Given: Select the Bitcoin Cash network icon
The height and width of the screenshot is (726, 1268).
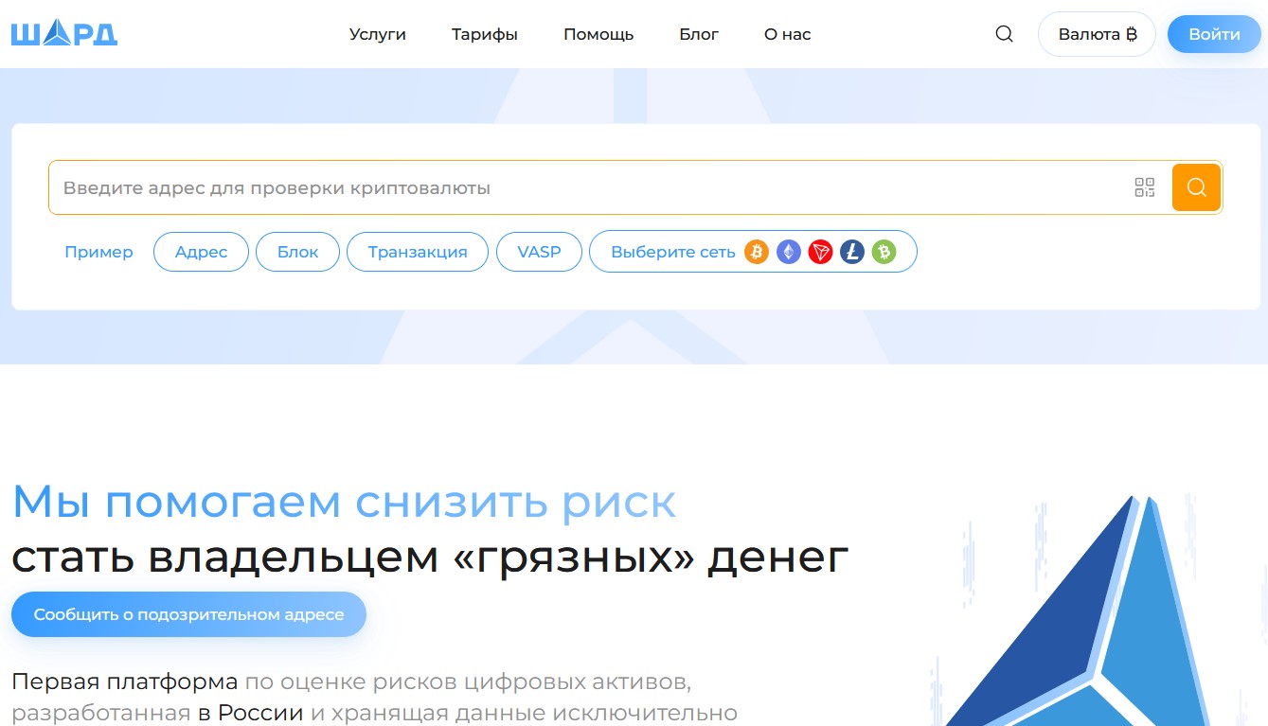Looking at the screenshot, I should pos(884,251).
